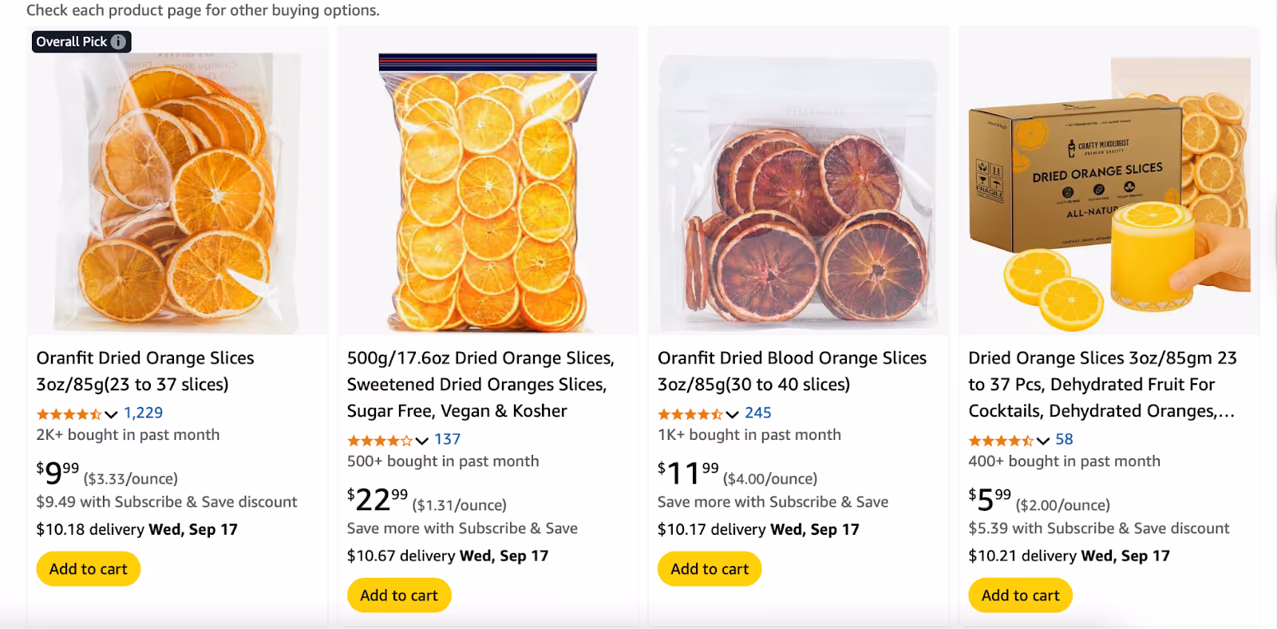Click the Oranfit Dried Orange Slices product image
Screen dimensions: 1277x629
click(x=177, y=192)
